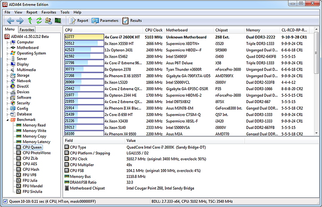Click the Software icon in tree
Screen dimensions: 322x207
[13, 97]
